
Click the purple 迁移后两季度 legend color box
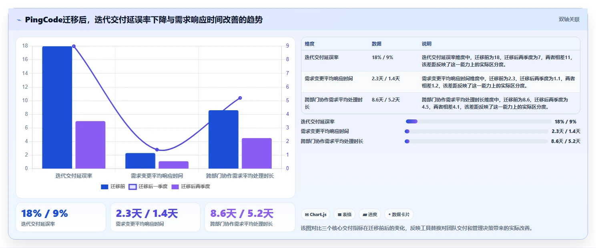click(x=175, y=186)
